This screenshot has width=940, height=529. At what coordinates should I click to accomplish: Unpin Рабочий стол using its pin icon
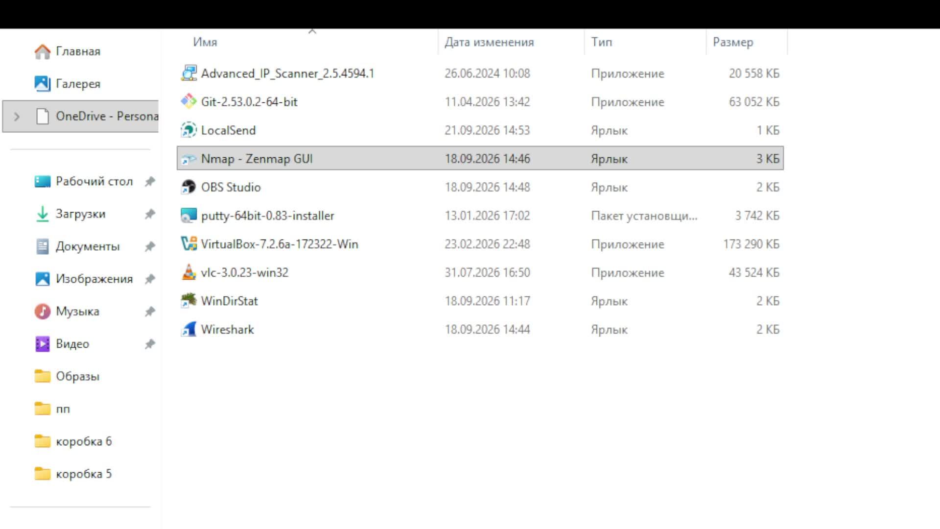(150, 182)
